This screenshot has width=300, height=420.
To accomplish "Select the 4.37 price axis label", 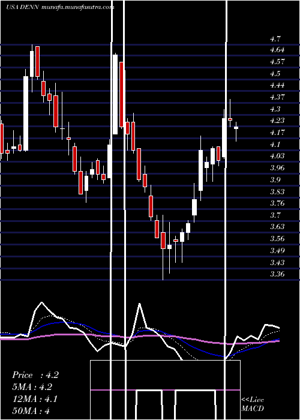I will tap(277, 97).
